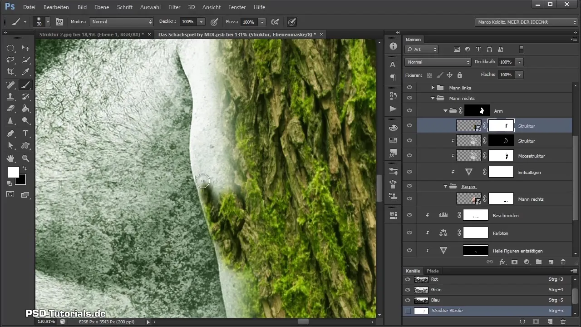
Task: Hide the Entsättigen adjustment layer
Action: pos(409,172)
